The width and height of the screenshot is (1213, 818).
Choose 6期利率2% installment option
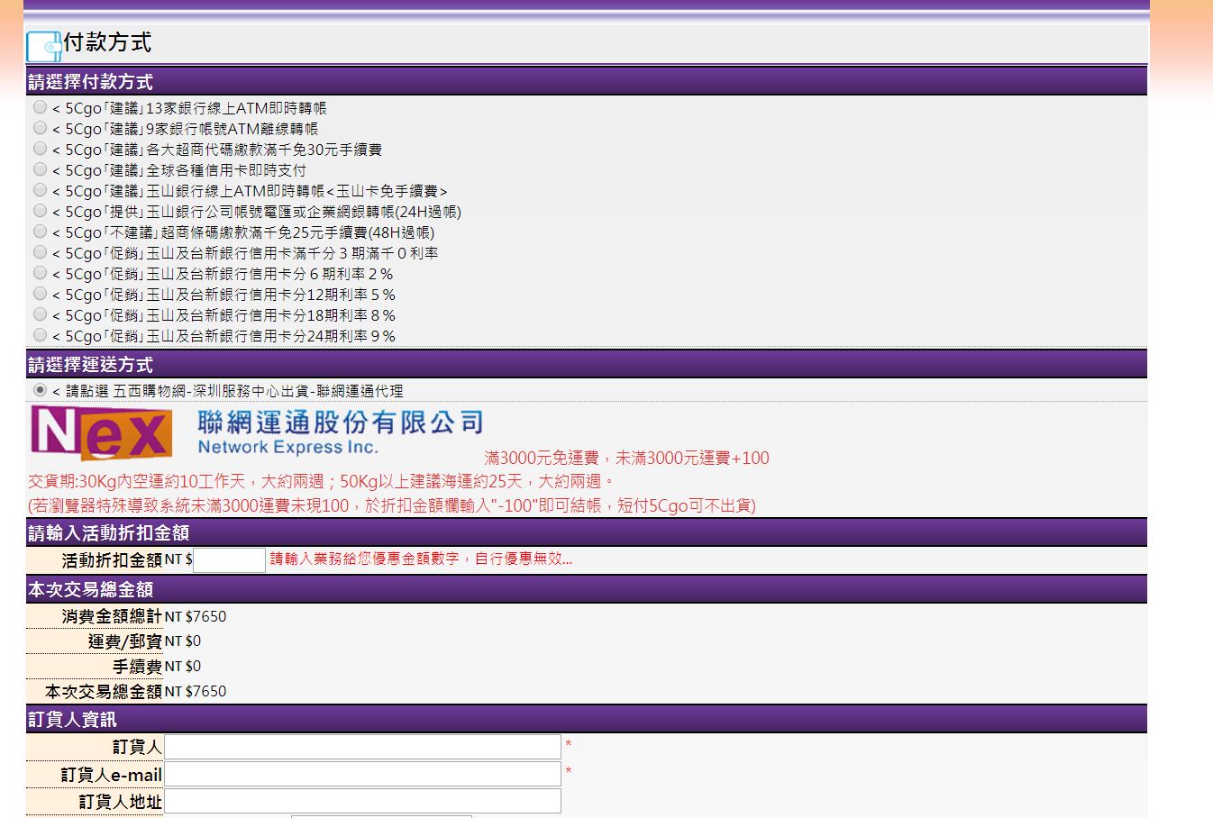pyautogui.click(x=40, y=273)
